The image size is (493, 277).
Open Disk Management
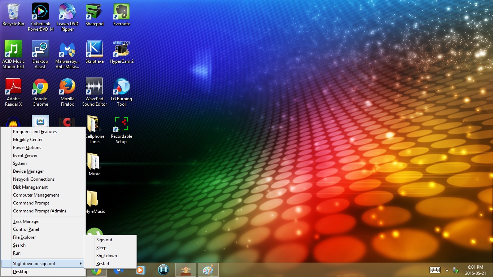(x=43, y=187)
